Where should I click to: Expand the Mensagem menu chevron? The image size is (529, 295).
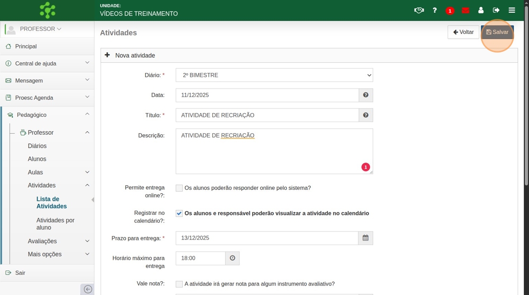click(x=87, y=80)
